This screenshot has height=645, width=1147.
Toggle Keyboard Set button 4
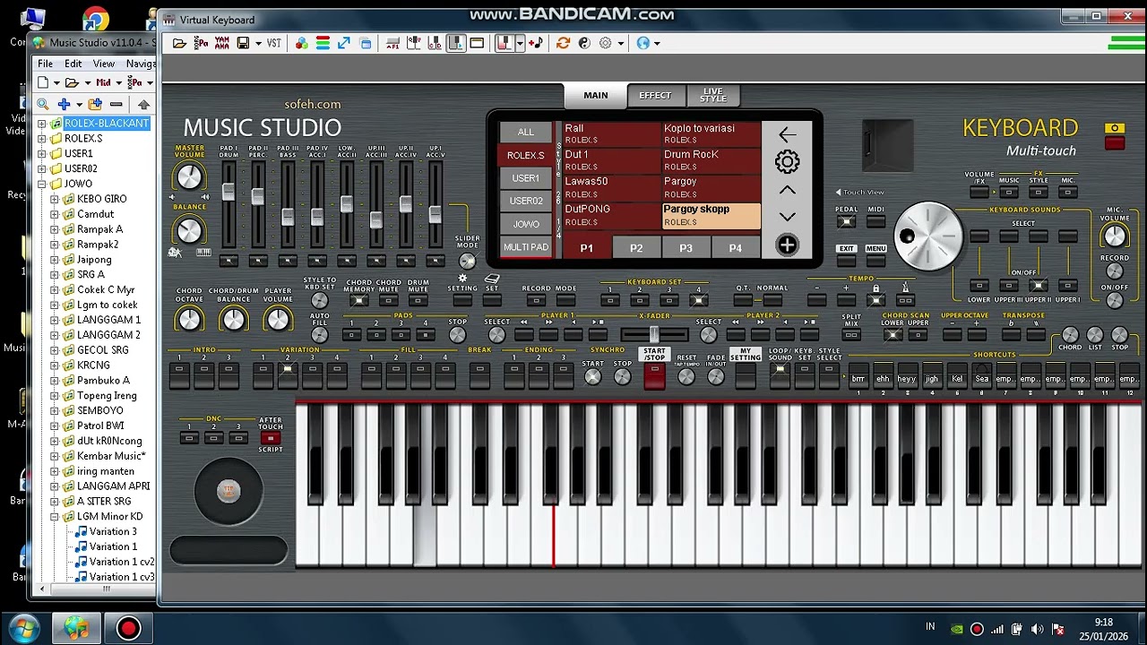(x=698, y=300)
